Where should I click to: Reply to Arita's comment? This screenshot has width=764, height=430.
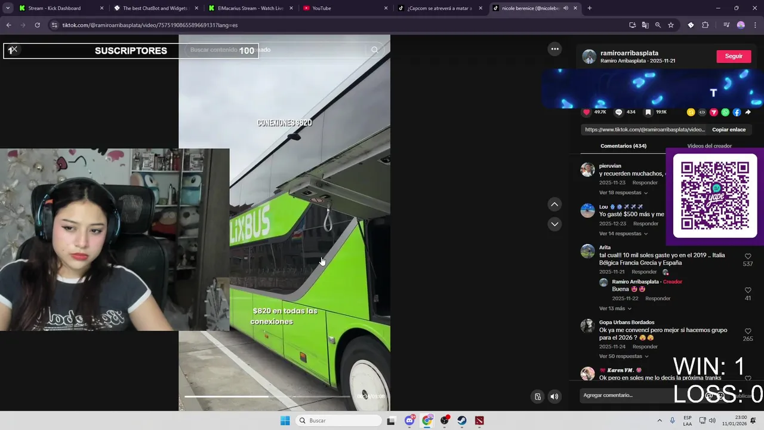(644, 272)
